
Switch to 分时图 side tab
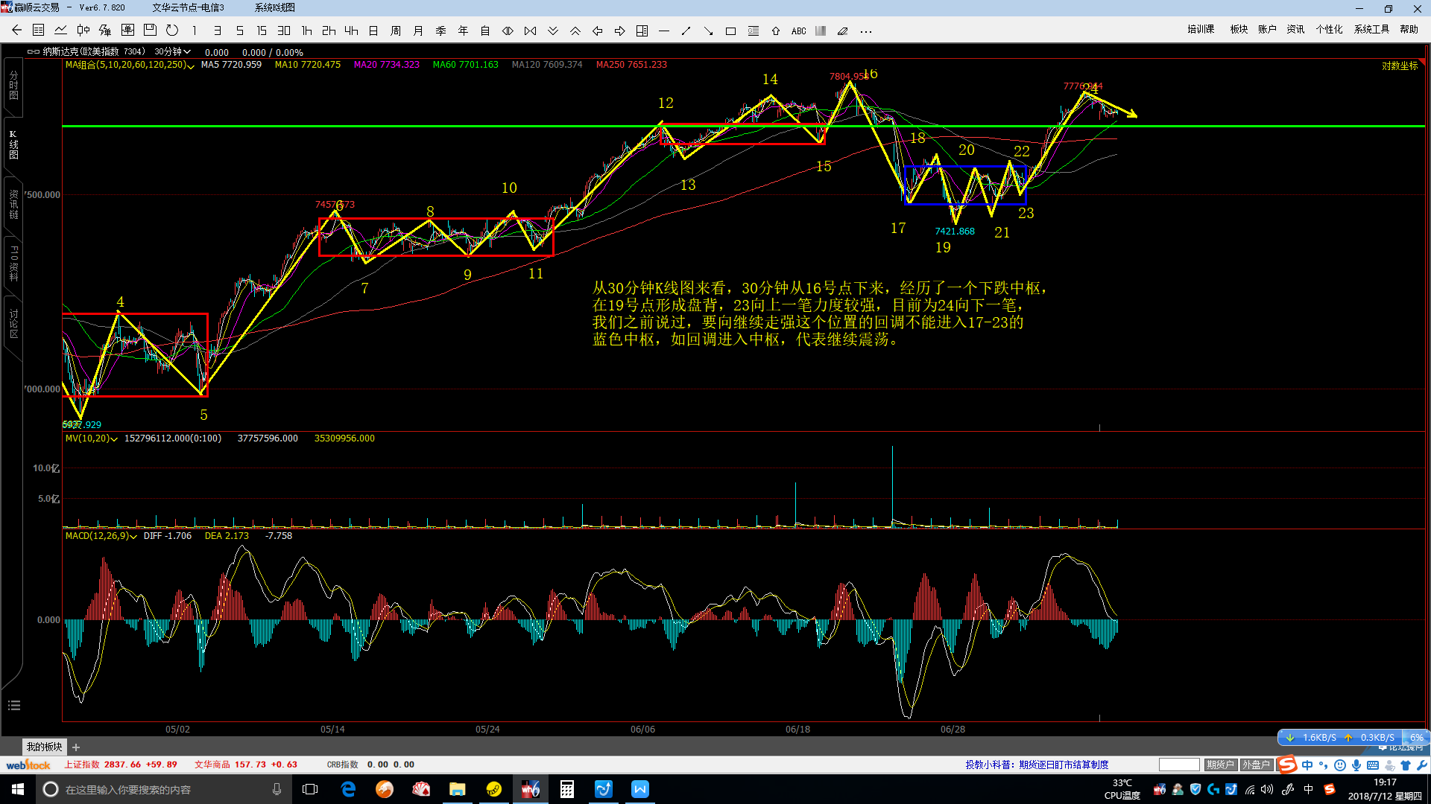(x=13, y=85)
